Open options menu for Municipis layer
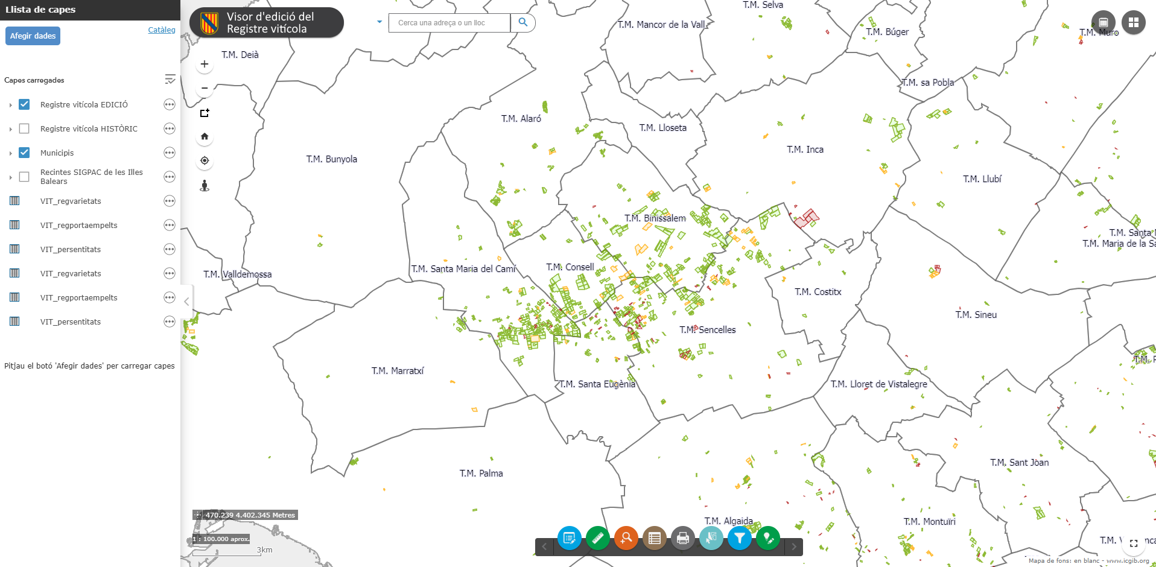This screenshot has width=1156, height=567. coord(170,153)
